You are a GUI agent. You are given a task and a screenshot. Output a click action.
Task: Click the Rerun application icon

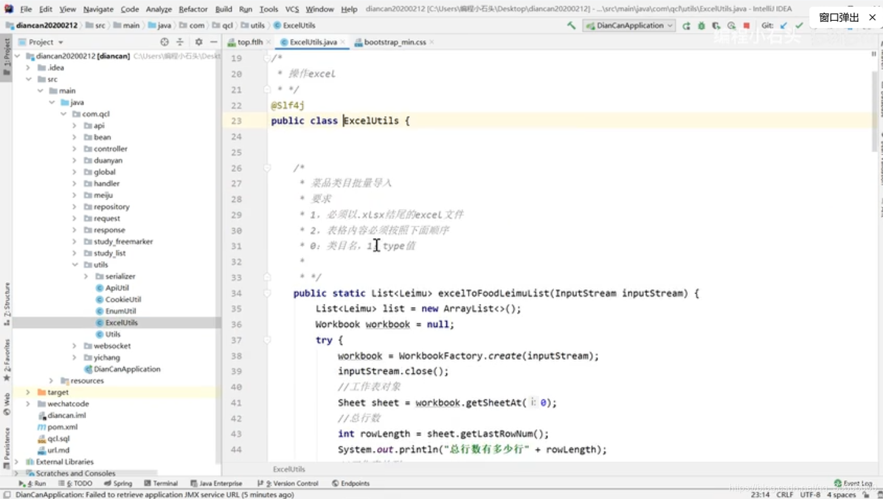pyautogui.click(x=687, y=26)
